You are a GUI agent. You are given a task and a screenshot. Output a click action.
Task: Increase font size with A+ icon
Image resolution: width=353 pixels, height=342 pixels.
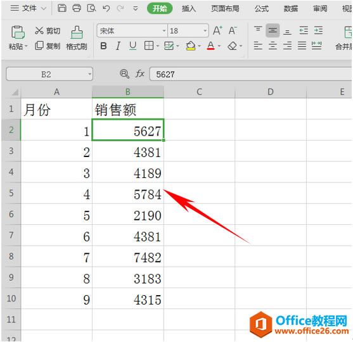[x=217, y=30]
